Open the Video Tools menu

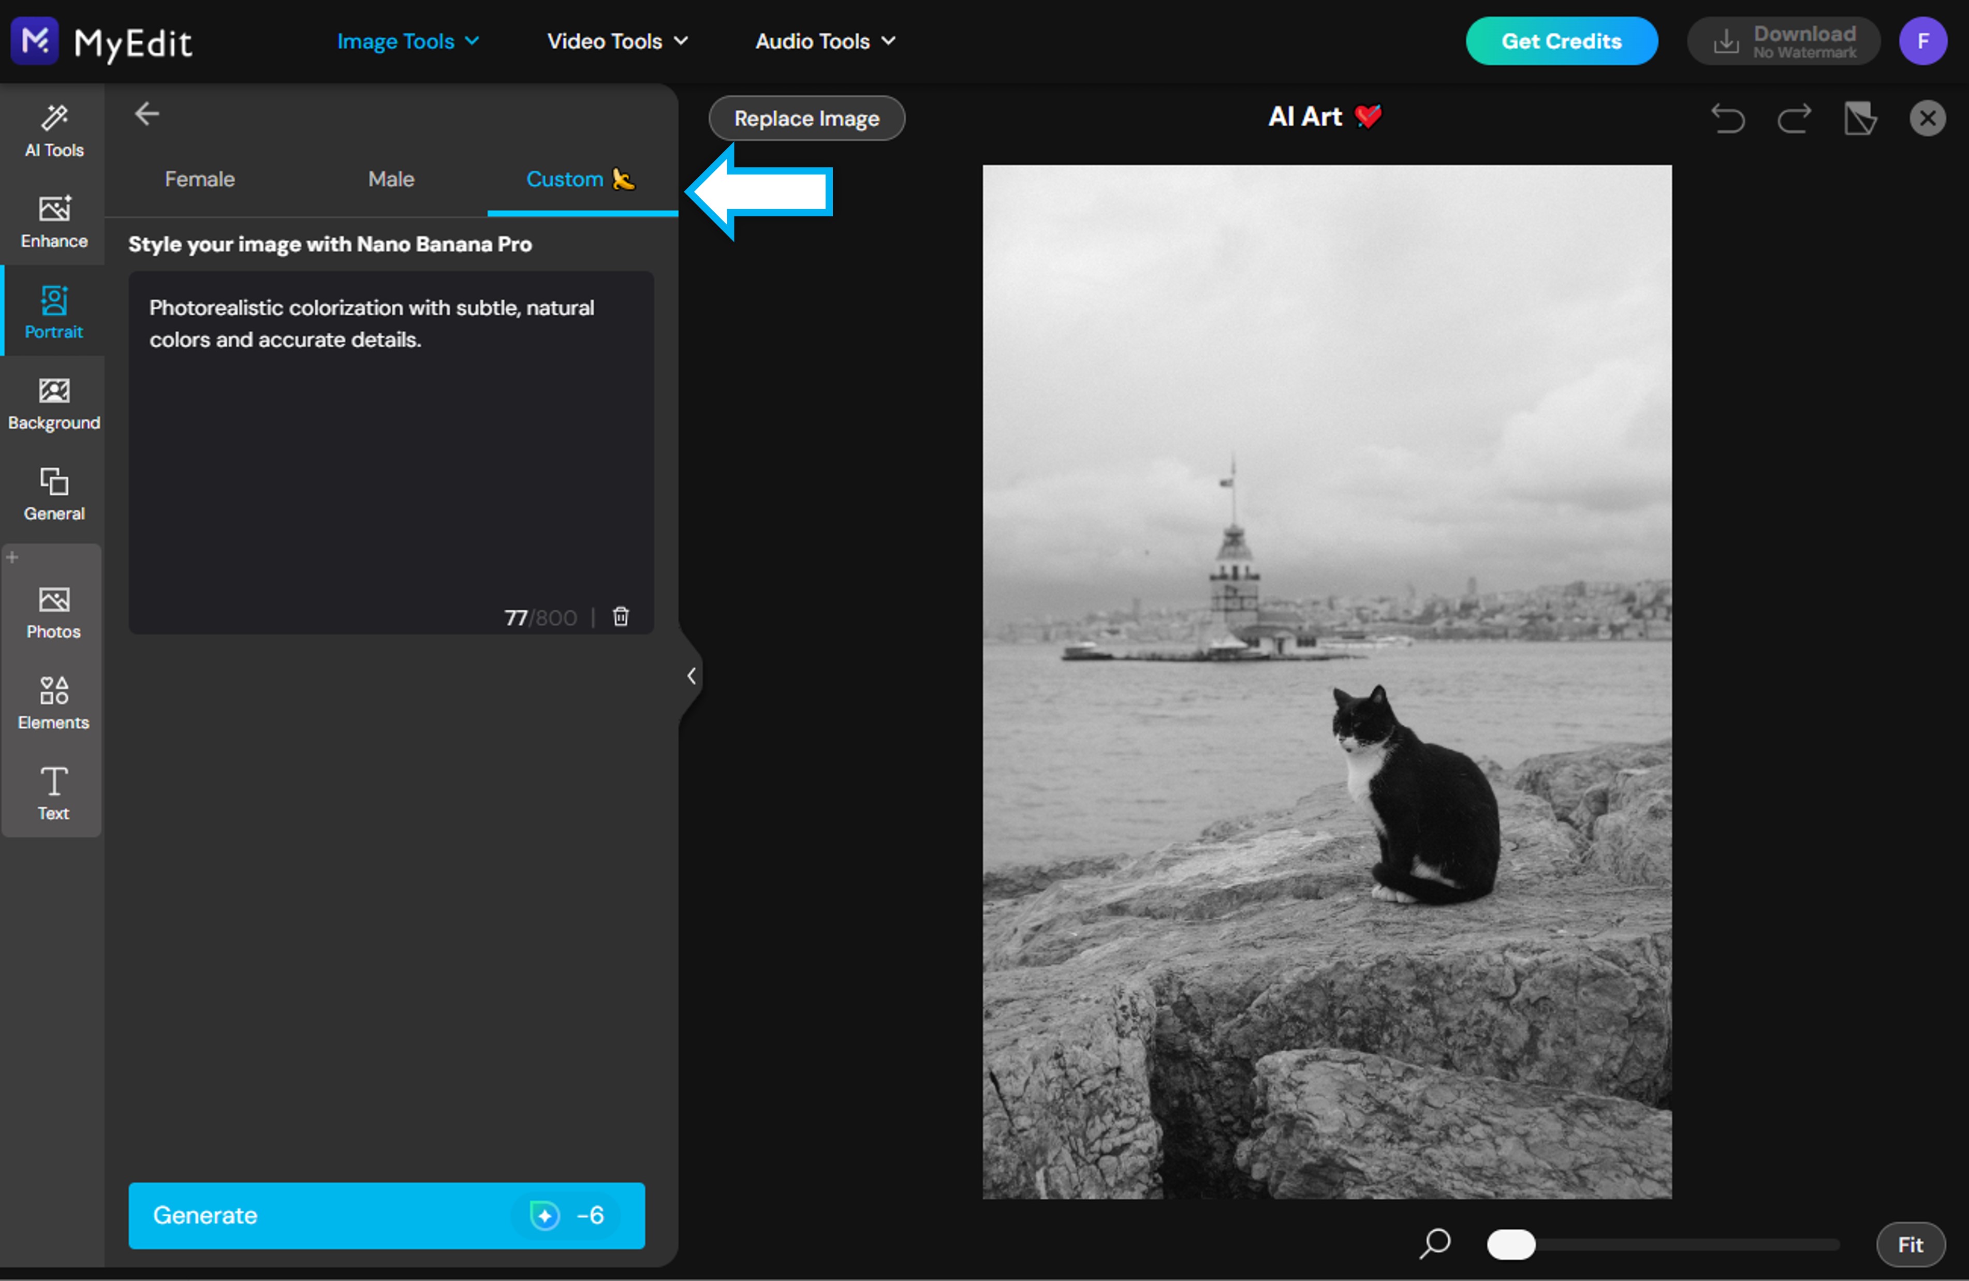pos(617,40)
